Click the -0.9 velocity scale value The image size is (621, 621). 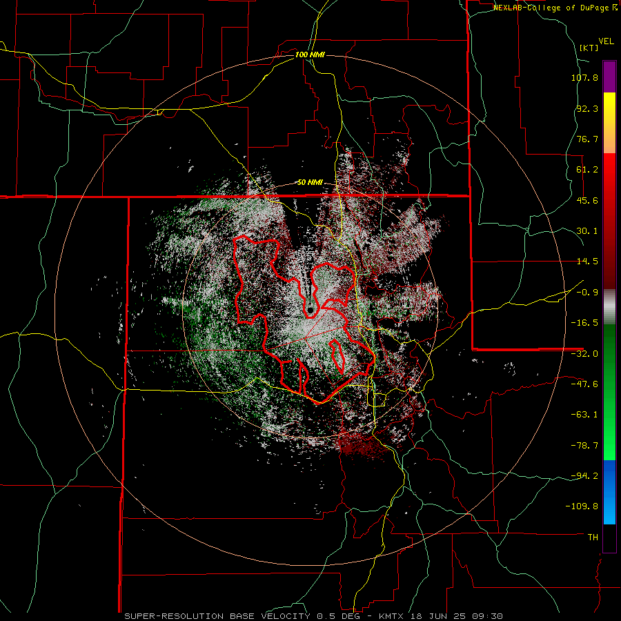coord(587,293)
